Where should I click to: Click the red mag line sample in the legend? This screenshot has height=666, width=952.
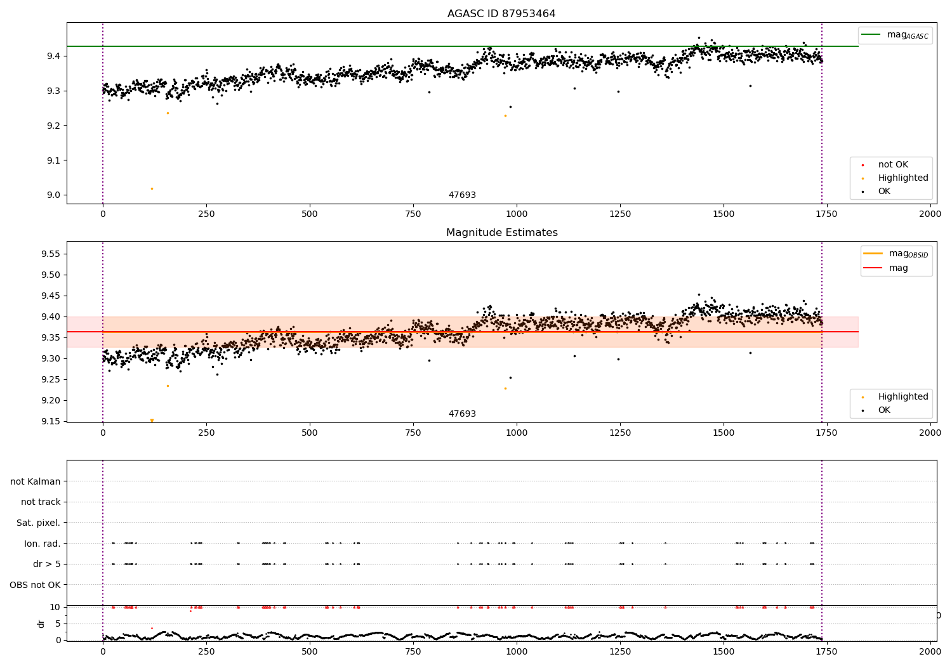[x=873, y=268]
